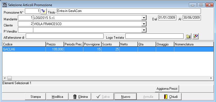216x102 pixels.
Task: Click the VIOLA FRANCESCO combo box text
Action: [48, 24]
